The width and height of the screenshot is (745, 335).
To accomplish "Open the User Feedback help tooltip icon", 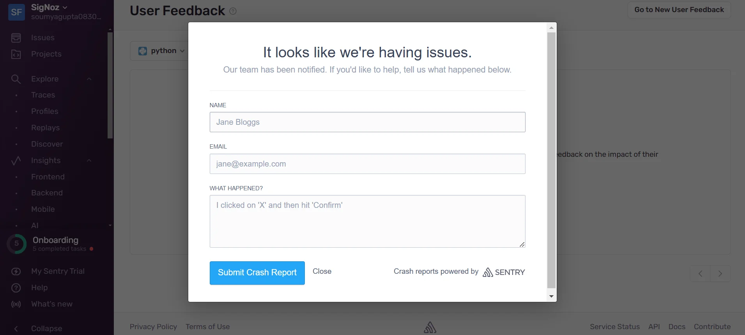I will coord(232,11).
